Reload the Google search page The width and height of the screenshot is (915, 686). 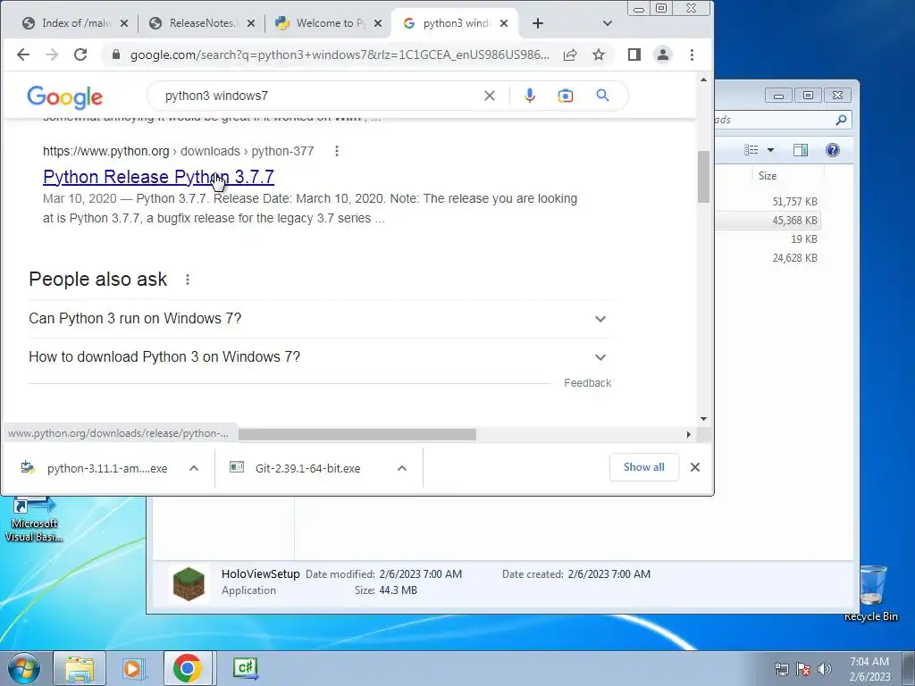coord(80,54)
